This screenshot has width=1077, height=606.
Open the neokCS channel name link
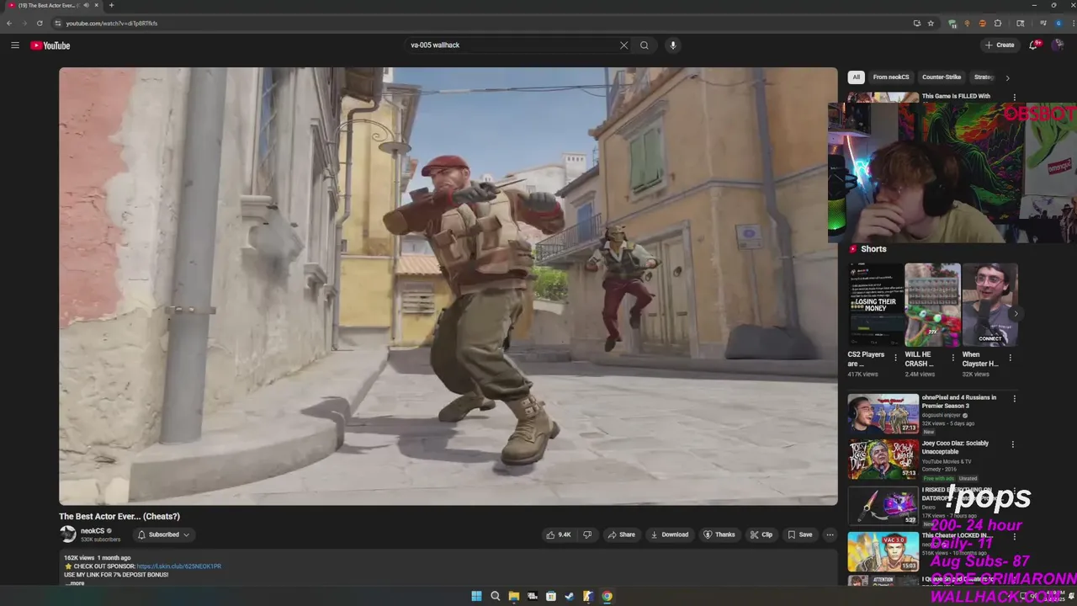click(93, 531)
